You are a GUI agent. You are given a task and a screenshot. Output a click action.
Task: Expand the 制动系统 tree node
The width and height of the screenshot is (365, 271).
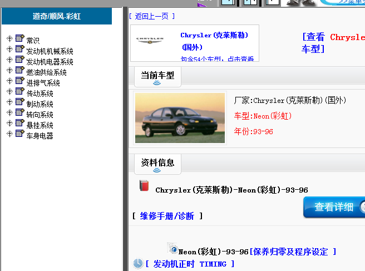click(x=9, y=102)
